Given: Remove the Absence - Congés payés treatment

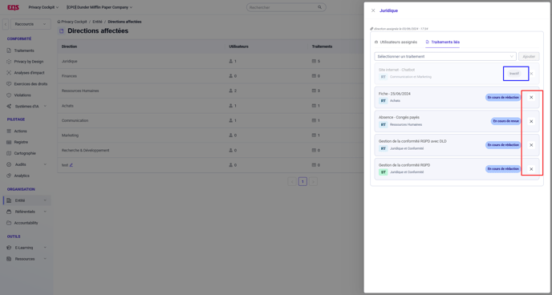Looking at the screenshot, I should [x=531, y=121].
